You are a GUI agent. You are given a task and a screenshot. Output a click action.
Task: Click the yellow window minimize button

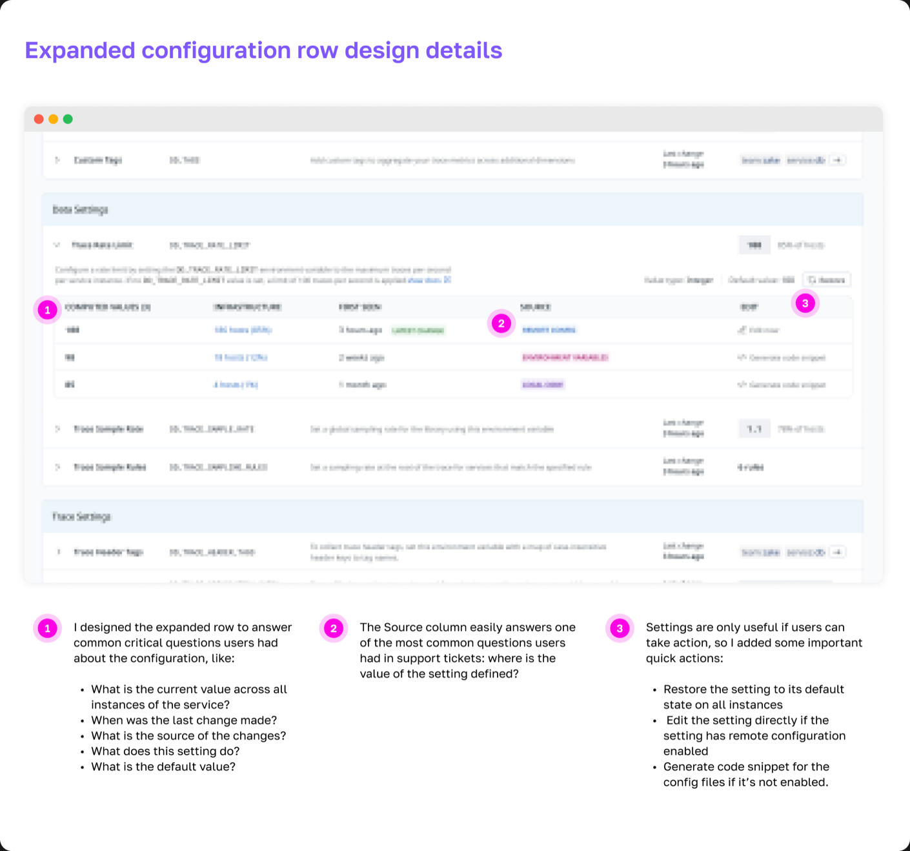pyautogui.click(x=54, y=119)
